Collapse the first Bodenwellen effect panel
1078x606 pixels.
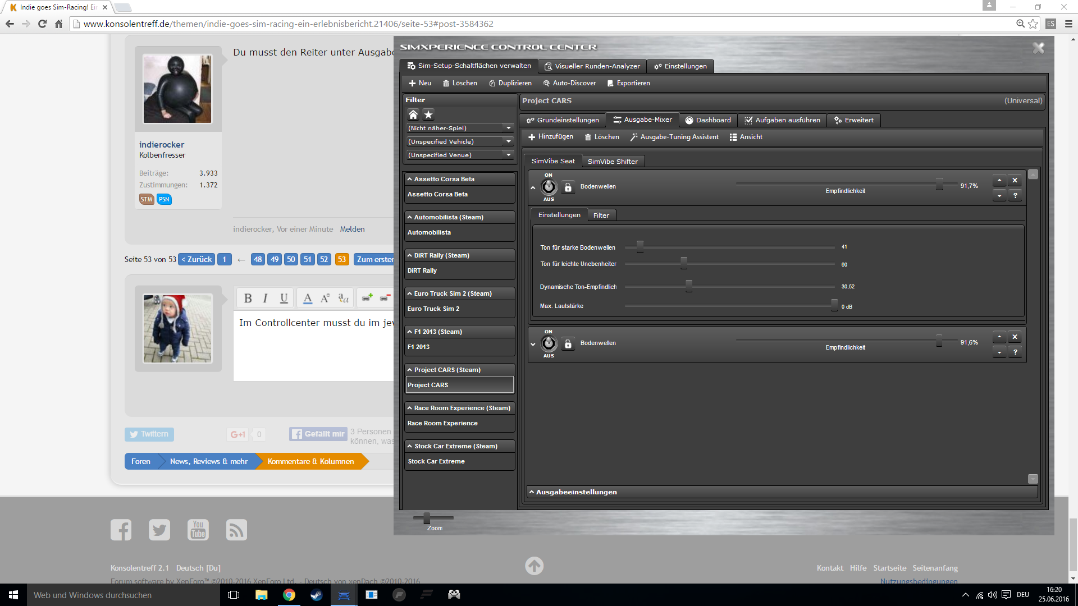pyautogui.click(x=533, y=188)
